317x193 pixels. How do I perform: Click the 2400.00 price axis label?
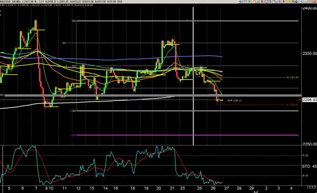click(309, 8)
